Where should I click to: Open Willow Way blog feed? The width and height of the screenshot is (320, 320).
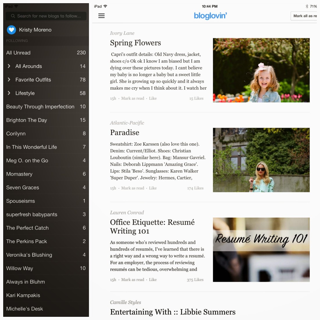pyautogui.click(x=46, y=268)
